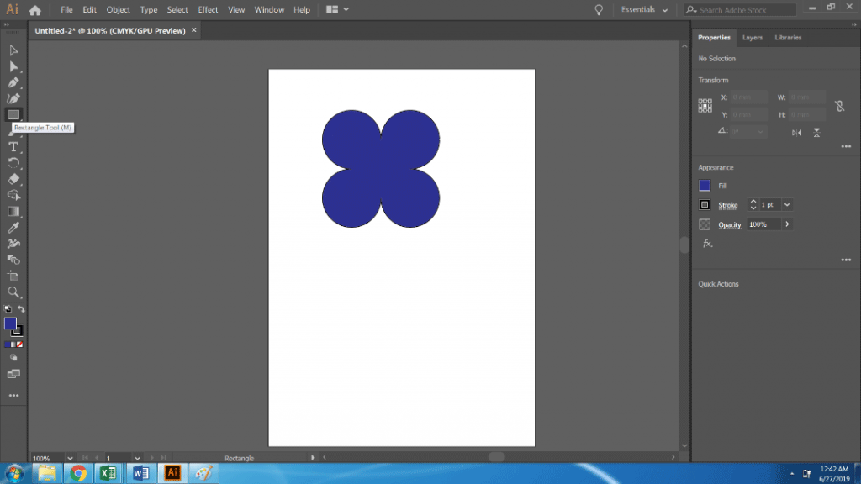This screenshot has width=861, height=484.
Task: Click the Stroke label link
Action: [728, 205]
